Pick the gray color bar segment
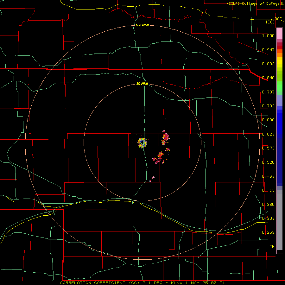This screenshot has height=285, width=285. (280, 220)
